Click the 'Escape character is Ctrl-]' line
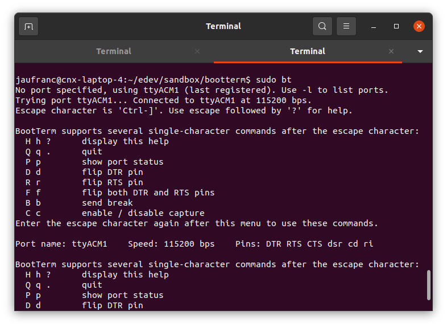This screenshot has height=327, width=447. point(184,111)
